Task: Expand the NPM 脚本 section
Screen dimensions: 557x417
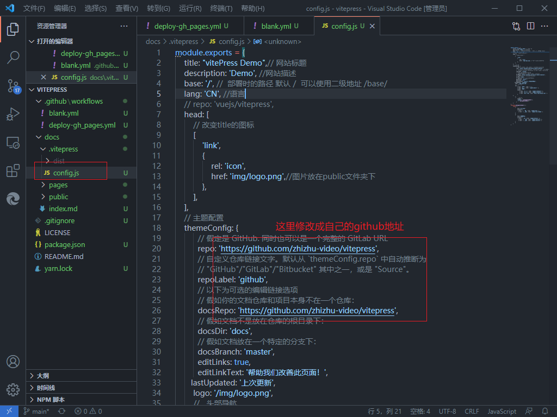Action: click(x=82, y=400)
